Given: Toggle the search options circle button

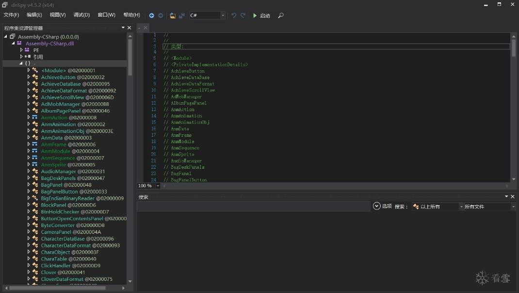Looking at the screenshot, I should tap(377, 206).
